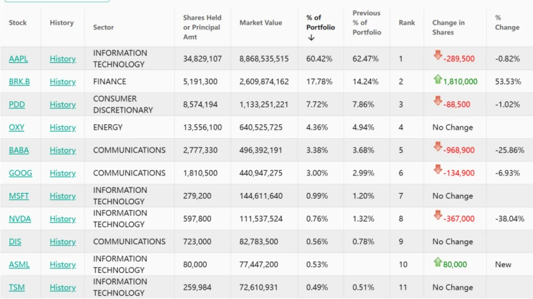Click the sort arrow under % of Portfolio
The width and height of the screenshot is (533, 299).
pyautogui.click(x=310, y=38)
